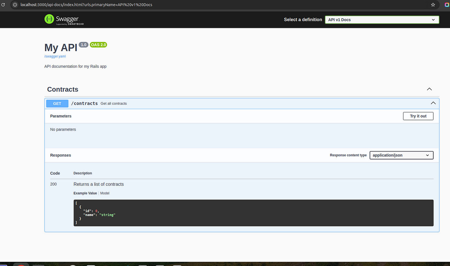Switch to the Model tab

coord(105,193)
